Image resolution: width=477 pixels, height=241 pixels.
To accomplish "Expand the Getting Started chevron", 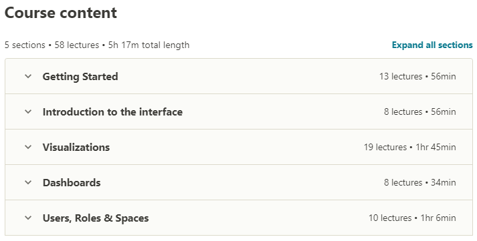I will 28,76.
